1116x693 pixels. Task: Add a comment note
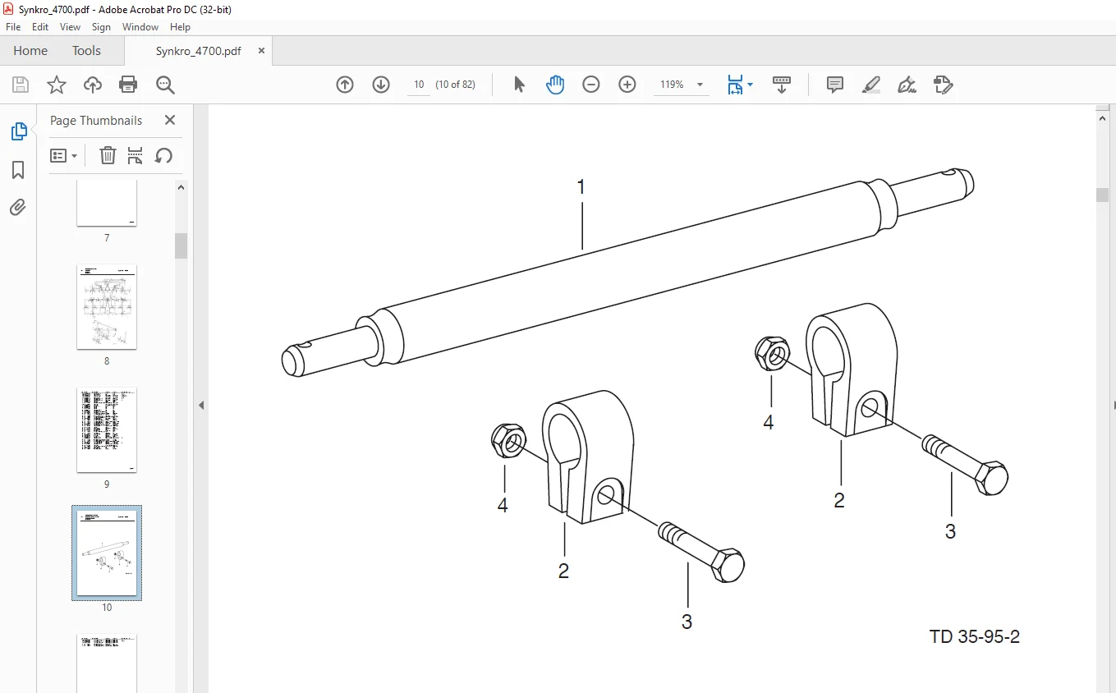click(835, 85)
